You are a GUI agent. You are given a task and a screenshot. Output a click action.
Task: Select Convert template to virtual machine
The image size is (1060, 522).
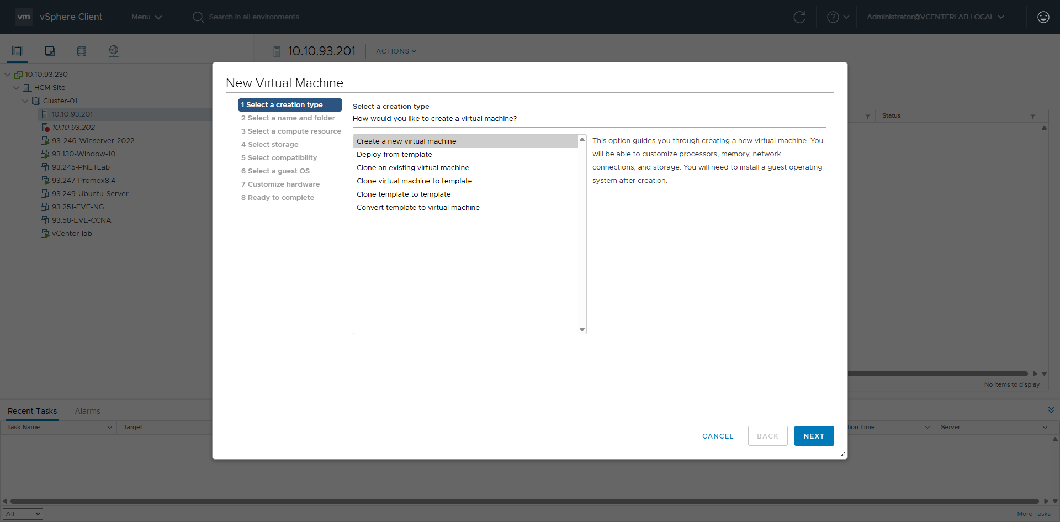pos(418,208)
